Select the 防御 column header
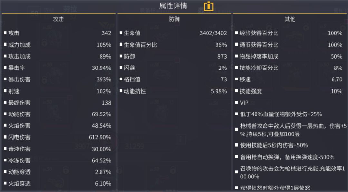348x192 pixels. pos(174,19)
